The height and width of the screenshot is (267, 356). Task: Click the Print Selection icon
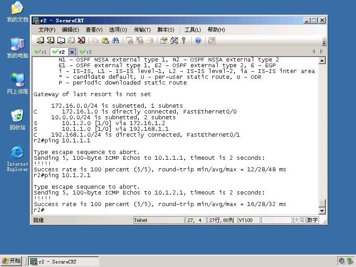click(140, 40)
